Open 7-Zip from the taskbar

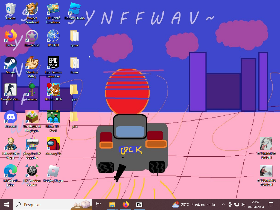[139, 205]
